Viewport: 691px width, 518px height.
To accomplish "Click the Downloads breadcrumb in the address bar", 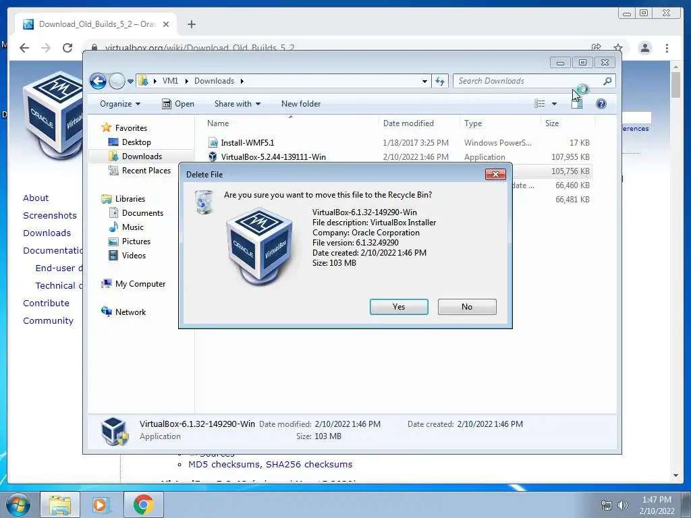I will 214,81.
